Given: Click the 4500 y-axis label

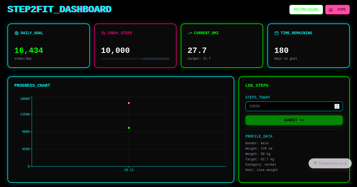Looking at the screenshot, I should (26, 149).
